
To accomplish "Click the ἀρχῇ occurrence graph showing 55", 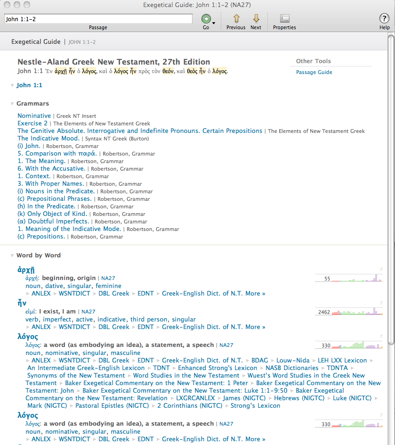I will point(349,278).
